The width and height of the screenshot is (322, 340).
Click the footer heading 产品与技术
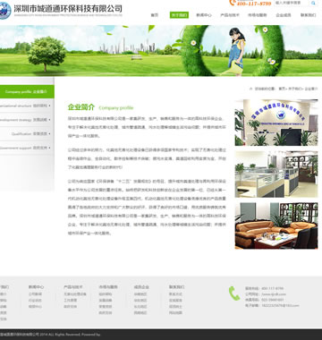coord(73,287)
